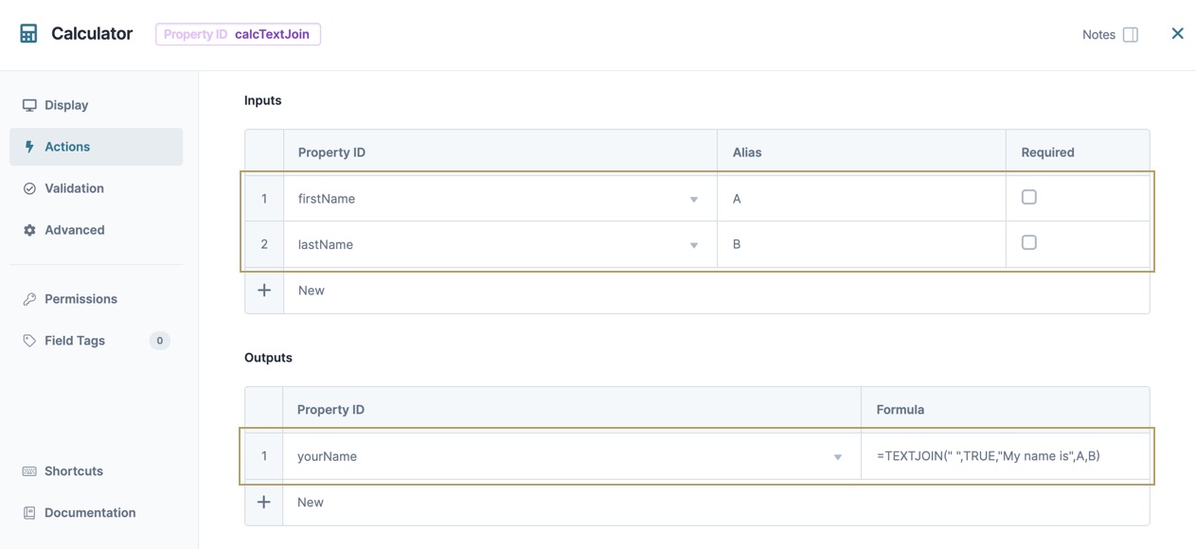
Task: Open the Shortcuts keyboard icon item
Action: (x=62, y=471)
